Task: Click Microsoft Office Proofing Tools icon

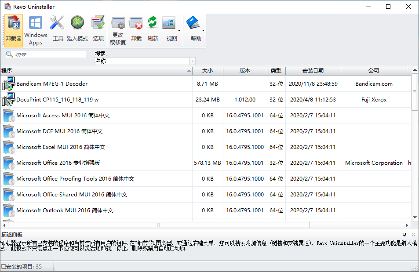Action: [8, 179]
